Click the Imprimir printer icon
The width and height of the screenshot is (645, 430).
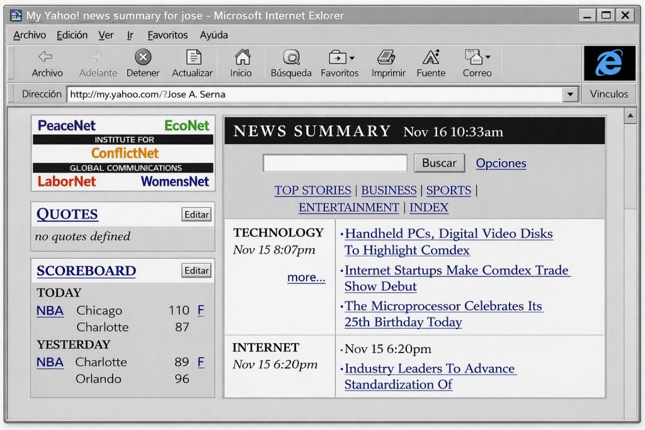click(x=386, y=57)
